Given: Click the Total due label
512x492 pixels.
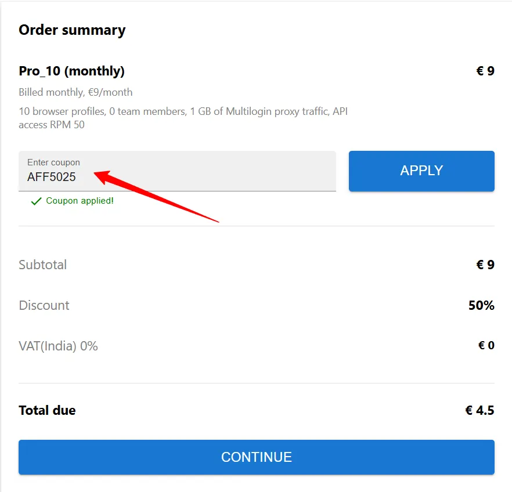Looking at the screenshot, I should (x=47, y=410).
